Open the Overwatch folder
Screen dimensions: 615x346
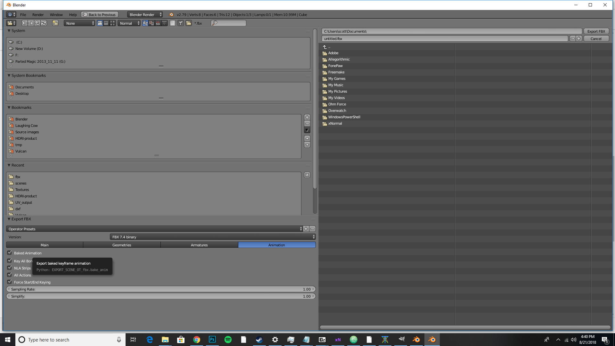coord(337,111)
